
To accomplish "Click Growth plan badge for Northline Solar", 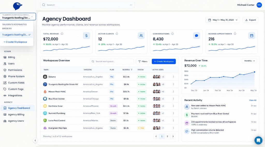I will (x=113, y=106).
